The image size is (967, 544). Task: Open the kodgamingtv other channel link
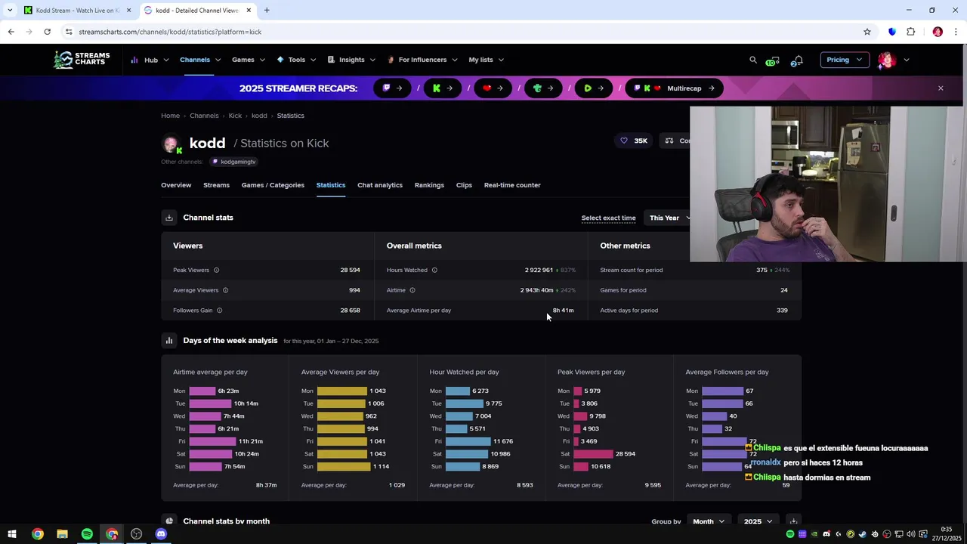click(x=234, y=162)
